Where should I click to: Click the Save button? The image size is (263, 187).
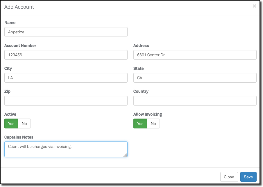248,177
